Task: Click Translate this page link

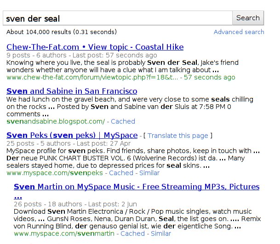Action: 177,136
